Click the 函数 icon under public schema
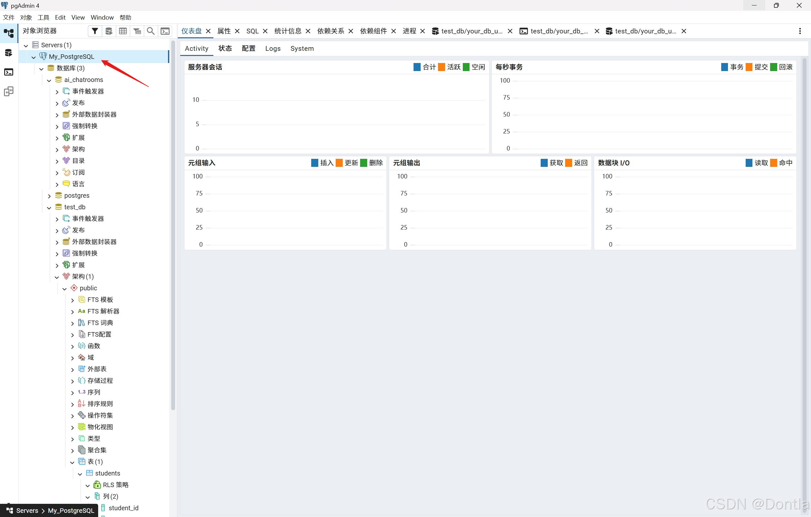This screenshot has width=811, height=517. pyautogui.click(x=82, y=345)
